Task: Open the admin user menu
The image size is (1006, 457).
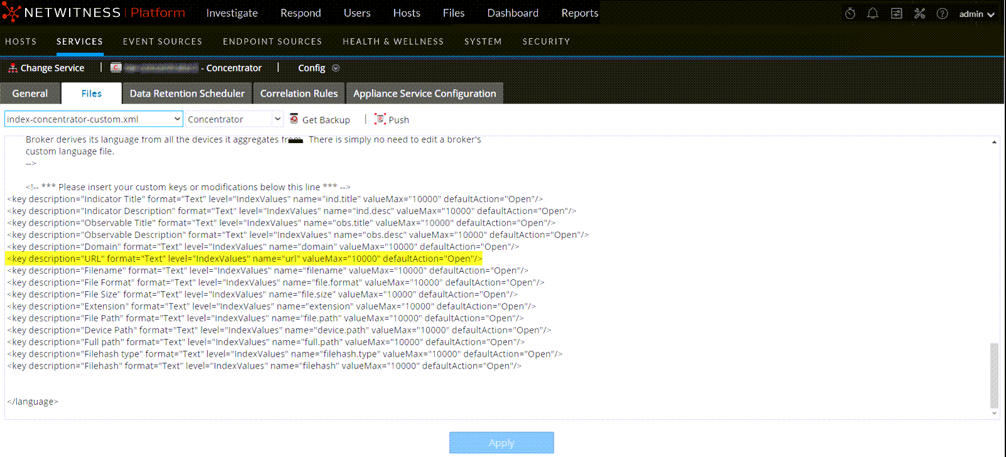Action: click(976, 14)
